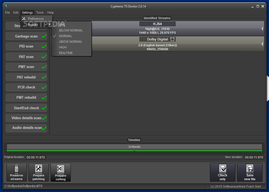Click green checkmark beside PMT scan
This screenshot has height=192, width=269.
coord(44,67)
